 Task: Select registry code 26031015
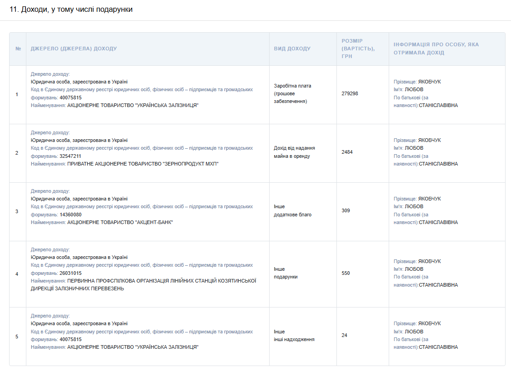click(70, 273)
